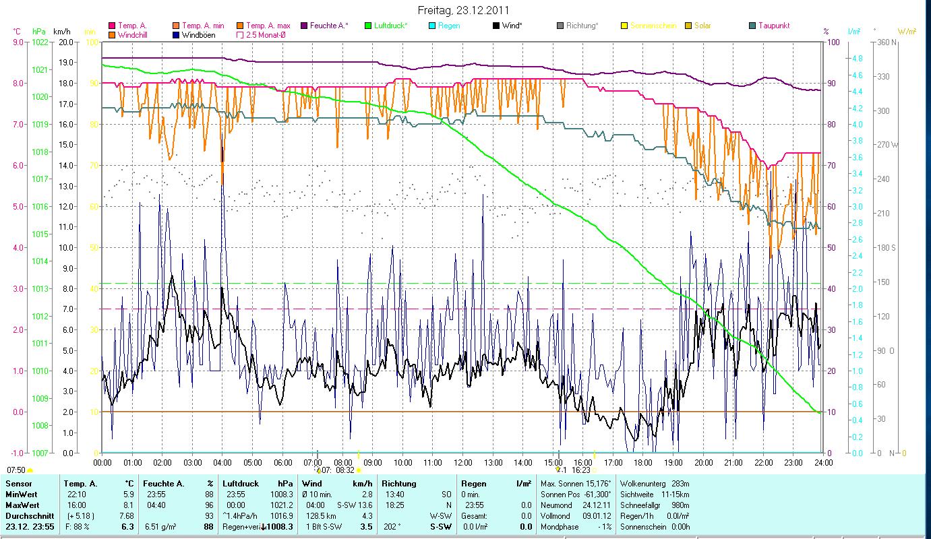Image resolution: width=931 pixels, height=539 pixels.
Task: Click the cyan Regen legend square
Action: (432, 26)
